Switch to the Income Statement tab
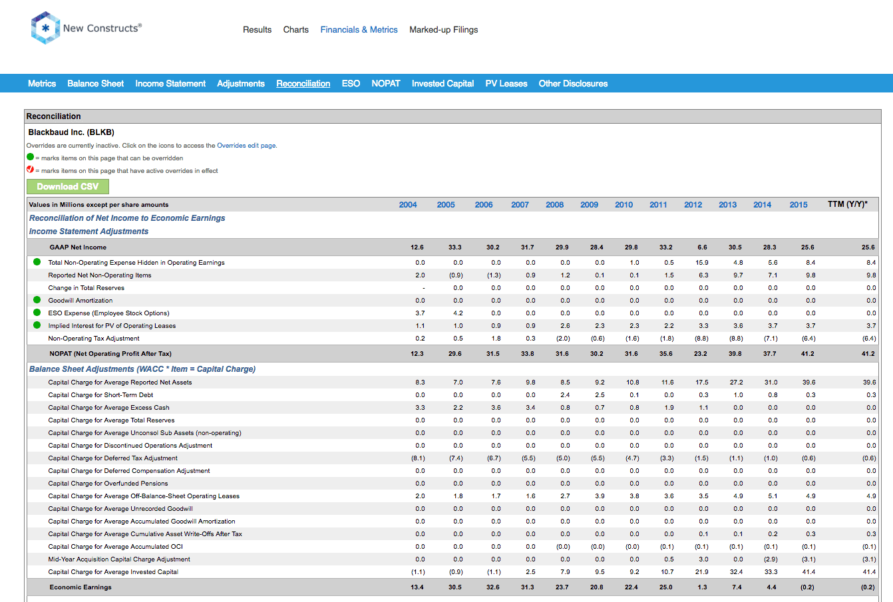 170,83
